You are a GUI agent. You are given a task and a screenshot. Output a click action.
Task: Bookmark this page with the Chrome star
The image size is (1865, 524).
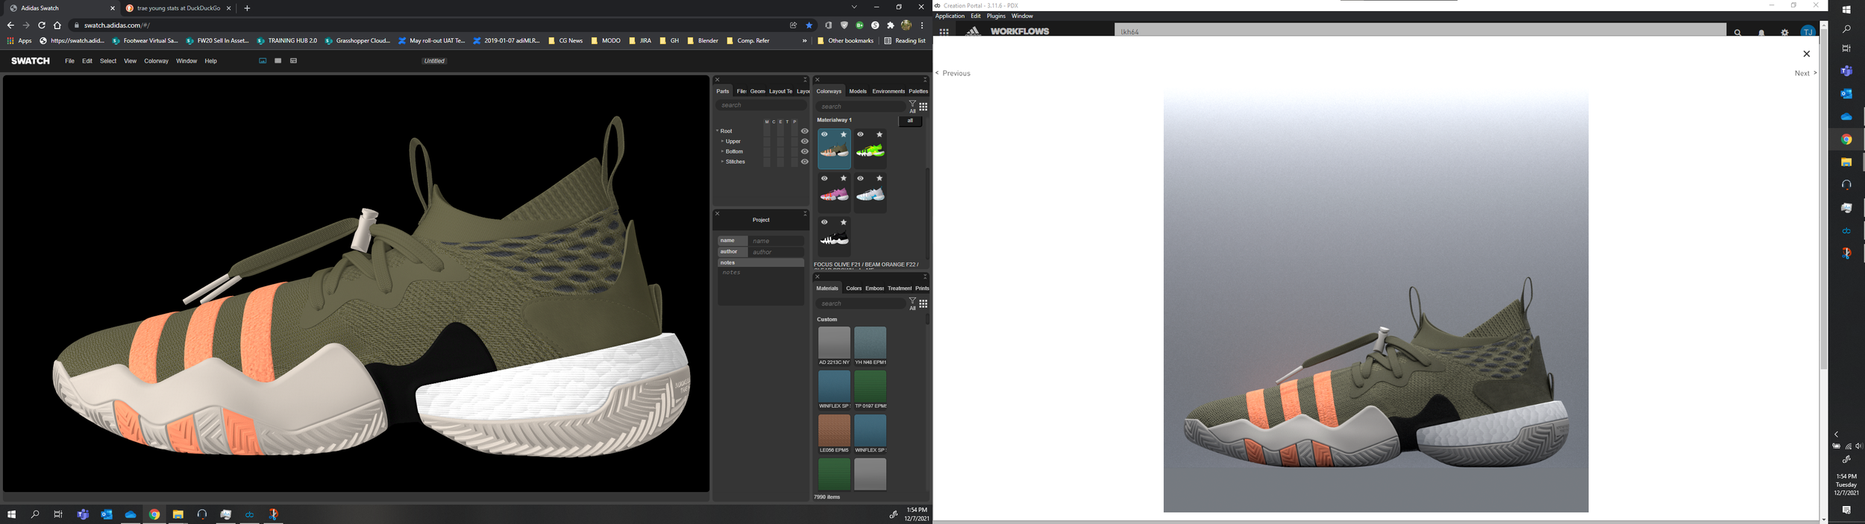click(809, 25)
